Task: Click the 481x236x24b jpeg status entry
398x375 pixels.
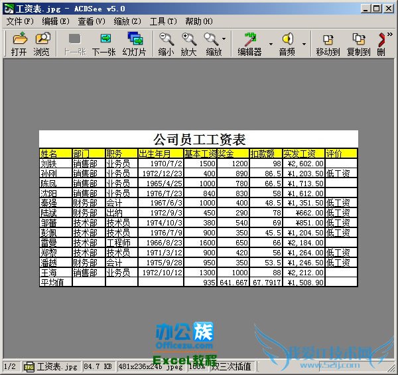Action: click(x=151, y=366)
